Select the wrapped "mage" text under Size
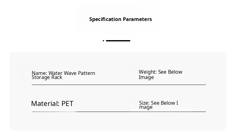The width and height of the screenshot is (235, 137). tap(146, 107)
